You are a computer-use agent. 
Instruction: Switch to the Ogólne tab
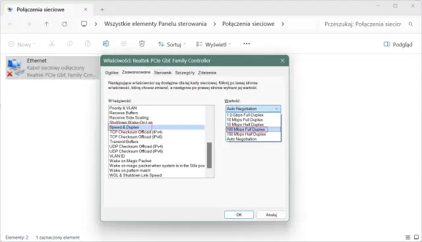coord(111,73)
